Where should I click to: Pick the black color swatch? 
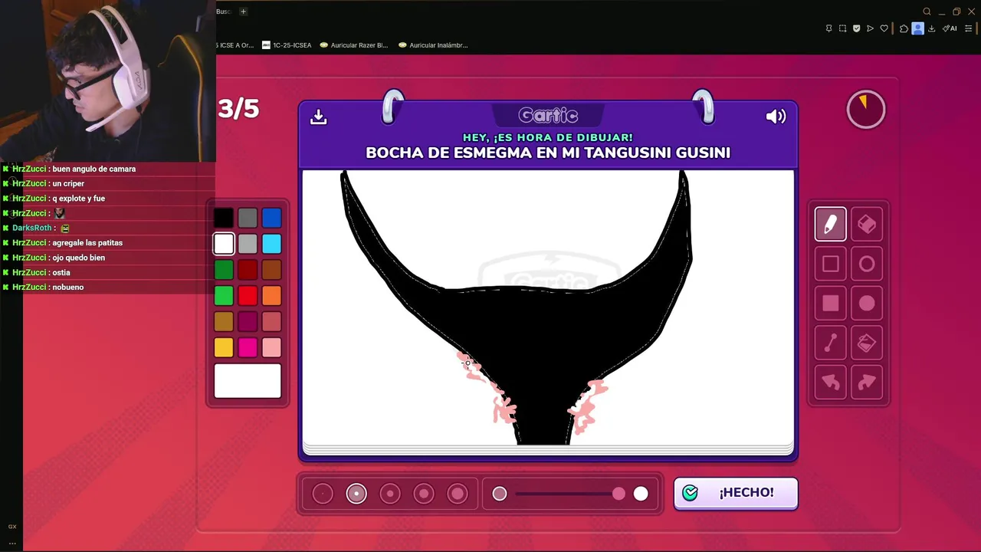pyautogui.click(x=223, y=218)
